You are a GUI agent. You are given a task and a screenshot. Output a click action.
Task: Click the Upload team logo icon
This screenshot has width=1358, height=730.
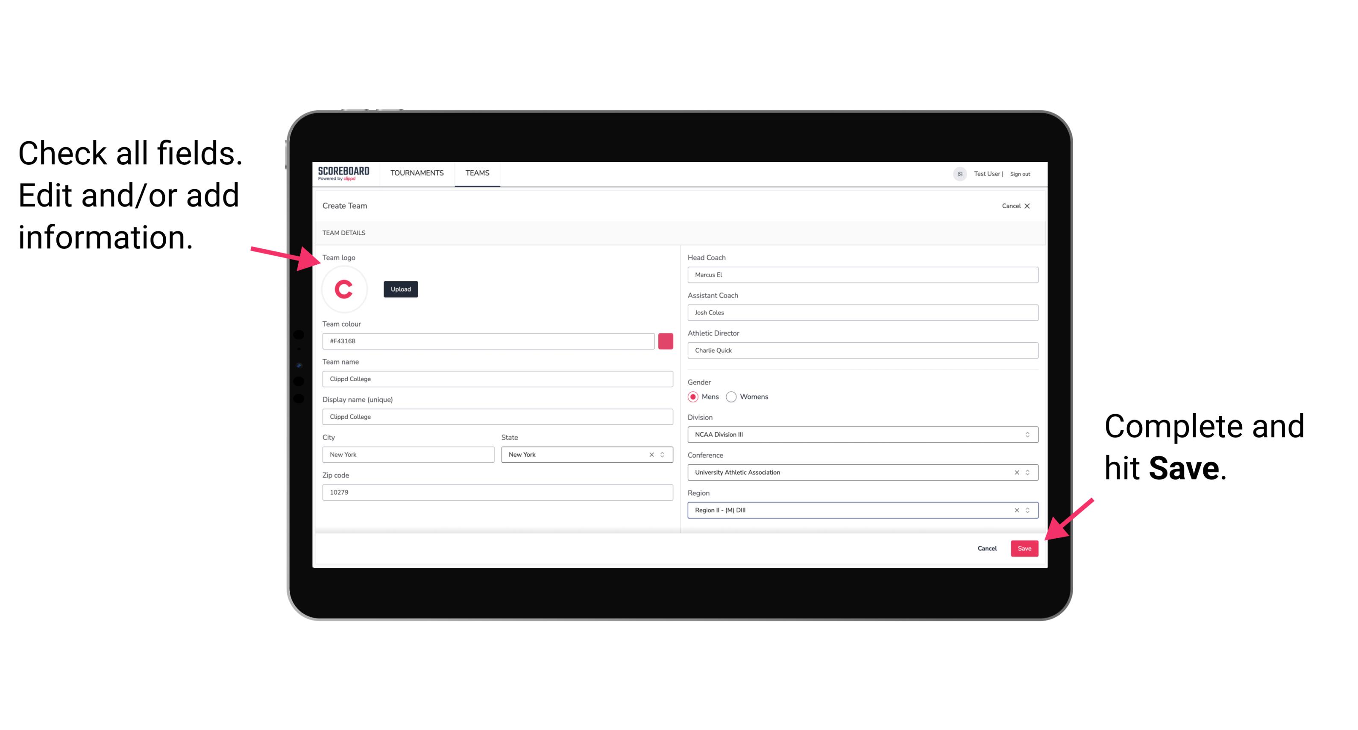(x=400, y=289)
